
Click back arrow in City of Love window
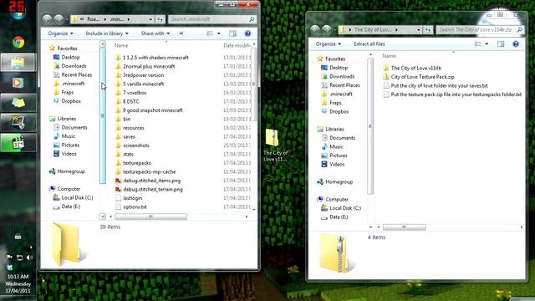315,30
